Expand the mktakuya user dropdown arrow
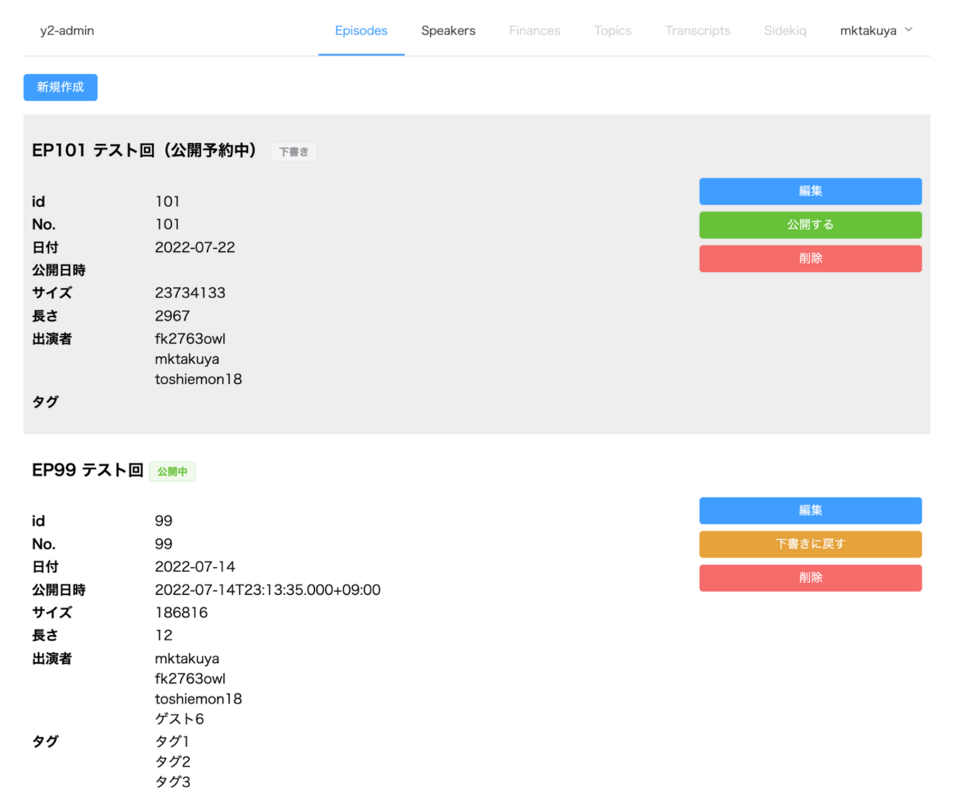Image resolution: width=954 pixels, height=796 pixels. click(909, 30)
